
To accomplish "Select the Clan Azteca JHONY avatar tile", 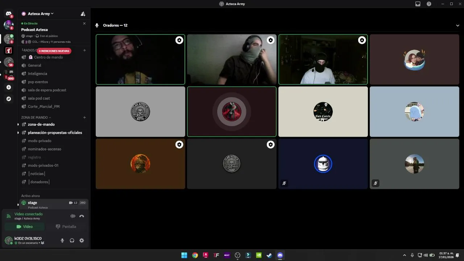I will tap(232, 164).
